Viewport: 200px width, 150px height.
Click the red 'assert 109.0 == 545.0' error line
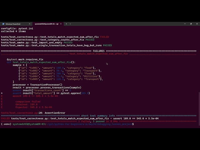point(35,96)
